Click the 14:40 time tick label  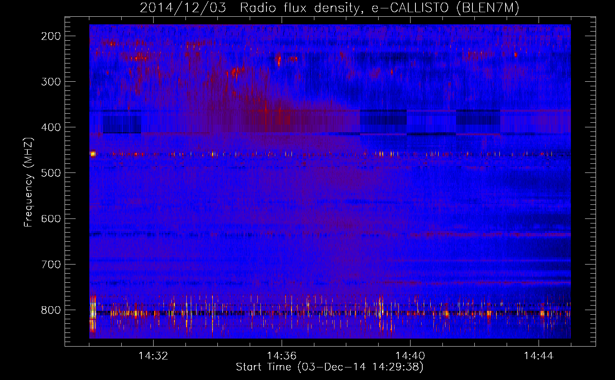(x=410, y=356)
